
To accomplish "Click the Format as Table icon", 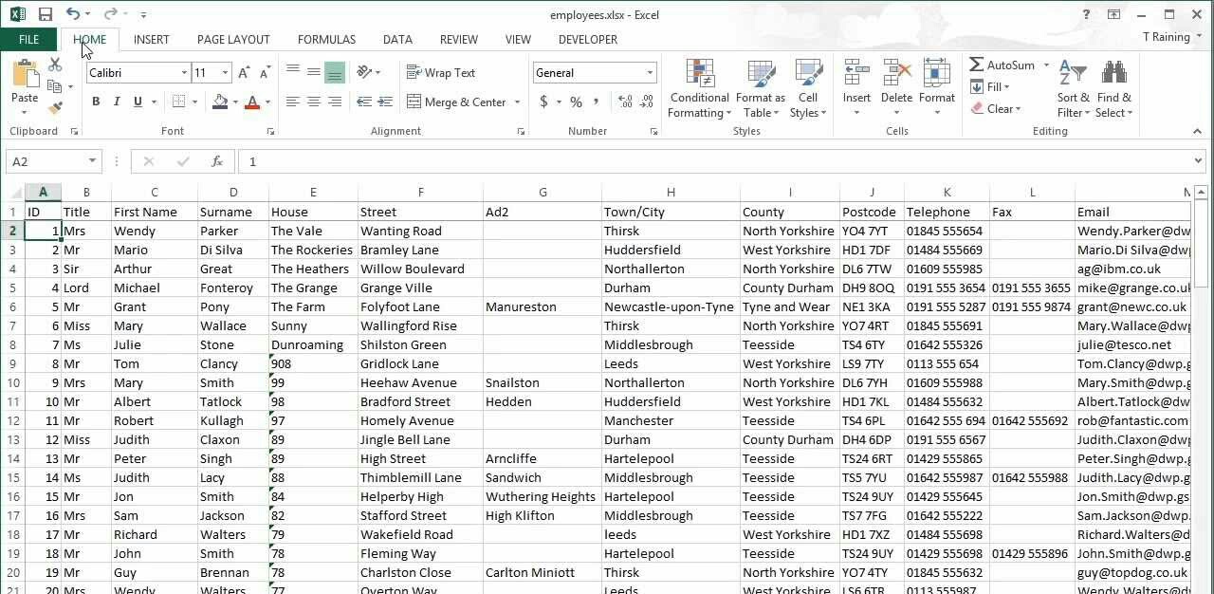I will (x=760, y=90).
